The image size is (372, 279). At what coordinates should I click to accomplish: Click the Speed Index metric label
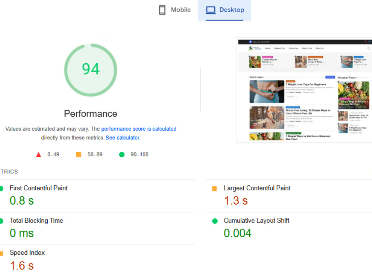point(27,253)
